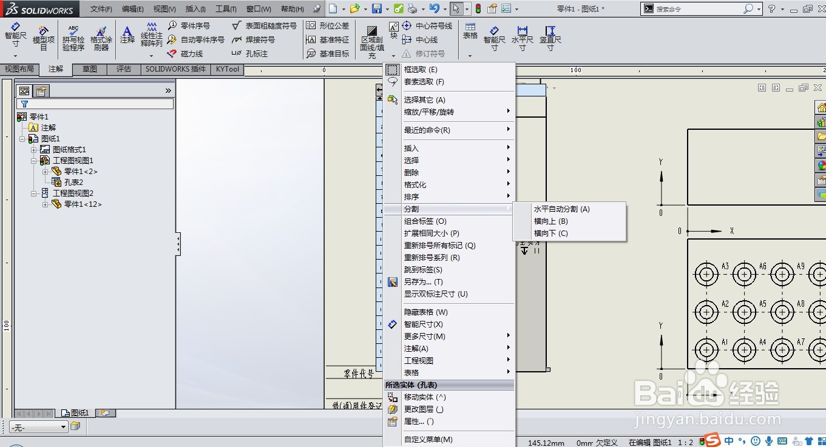Run the spell checker (拼写检验程序)
Viewport: 826px width, 447px height.
pyautogui.click(x=73, y=38)
